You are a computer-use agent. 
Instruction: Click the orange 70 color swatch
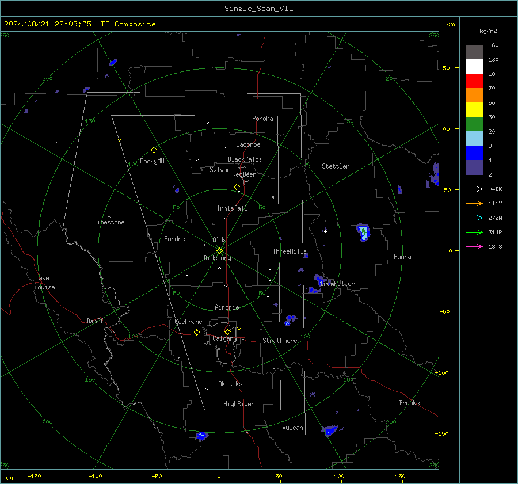[x=474, y=96]
